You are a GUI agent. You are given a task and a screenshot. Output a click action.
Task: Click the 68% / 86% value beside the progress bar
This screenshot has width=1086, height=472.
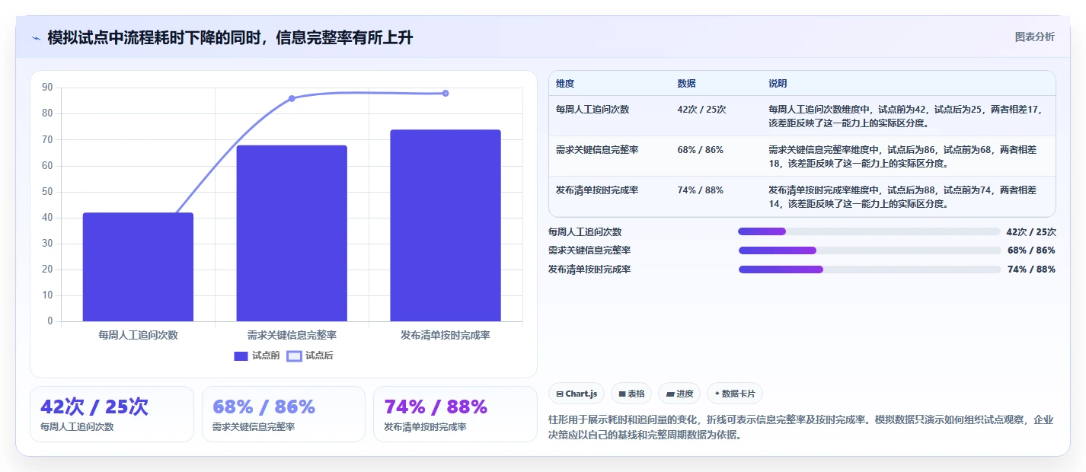coord(1031,250)
